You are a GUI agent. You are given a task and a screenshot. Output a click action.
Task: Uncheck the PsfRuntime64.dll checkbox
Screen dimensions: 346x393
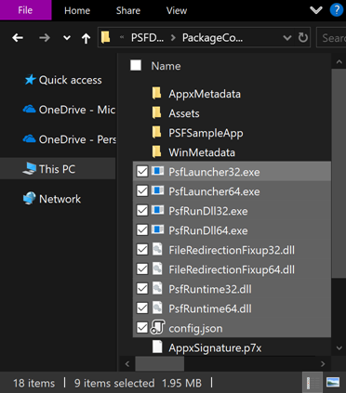[142, 308]
